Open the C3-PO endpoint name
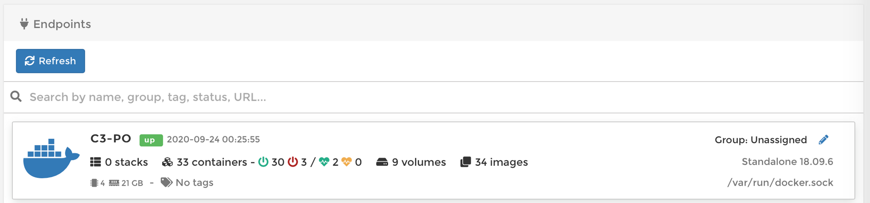Viewport: 870px width, 203px height. [x=110, y=139]
